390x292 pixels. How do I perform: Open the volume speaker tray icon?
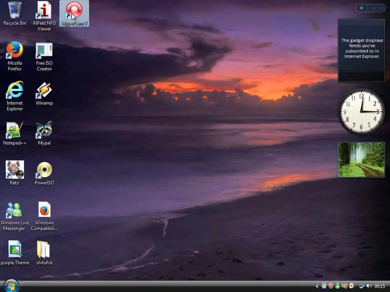[x=369, y=286]
